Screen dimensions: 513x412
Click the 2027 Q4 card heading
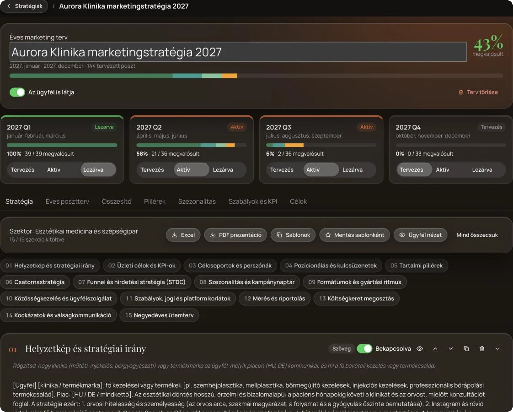(408, 127)
